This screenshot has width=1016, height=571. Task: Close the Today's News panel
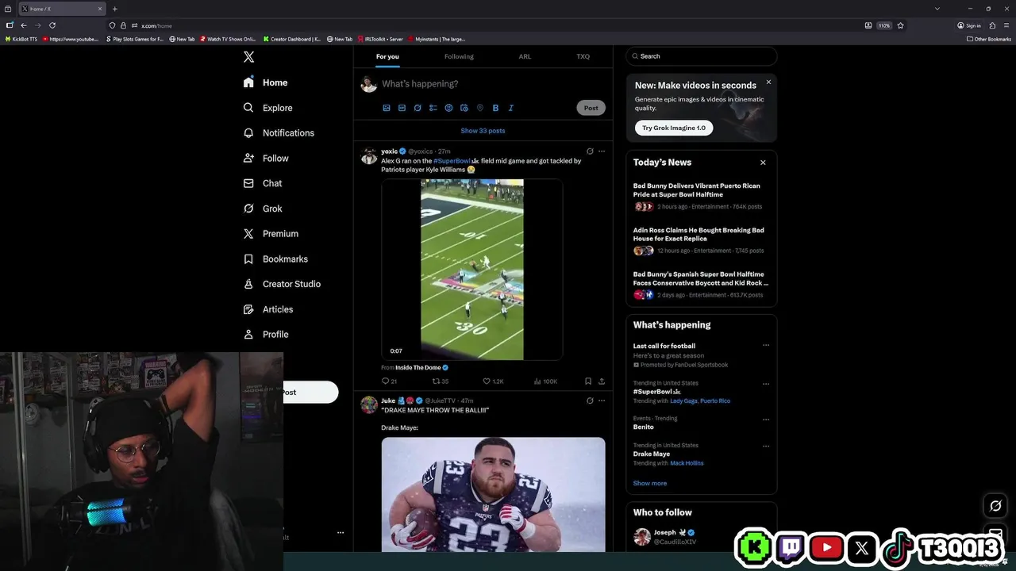pos(763,163)
